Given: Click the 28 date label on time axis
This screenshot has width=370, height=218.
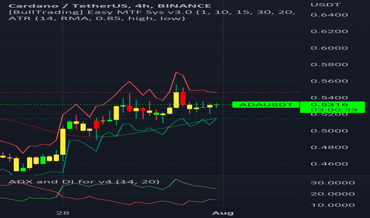Looking at the screenshot, I should (x=63, y=213).
